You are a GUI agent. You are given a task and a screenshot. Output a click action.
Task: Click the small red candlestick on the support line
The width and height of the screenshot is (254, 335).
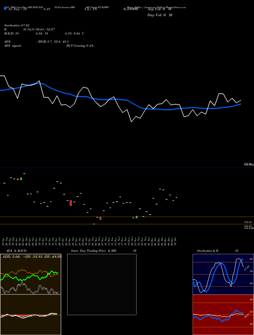[101, 218]
